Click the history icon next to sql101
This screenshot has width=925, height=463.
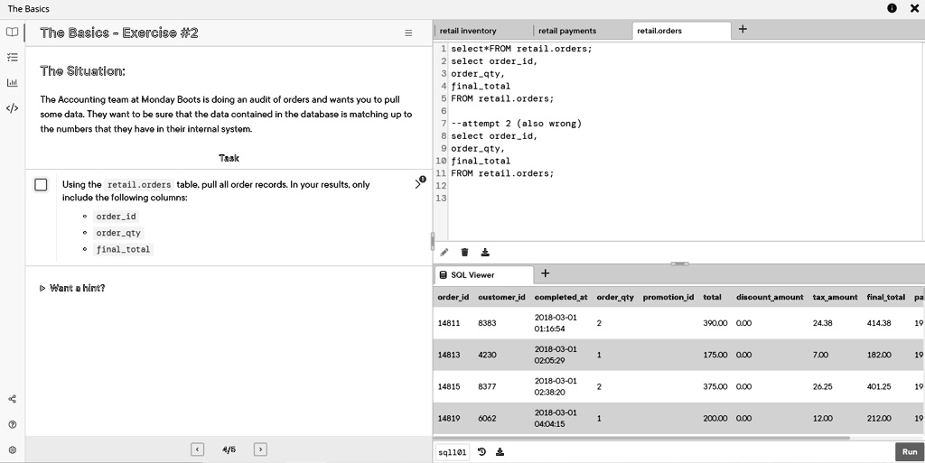point(482,452)
